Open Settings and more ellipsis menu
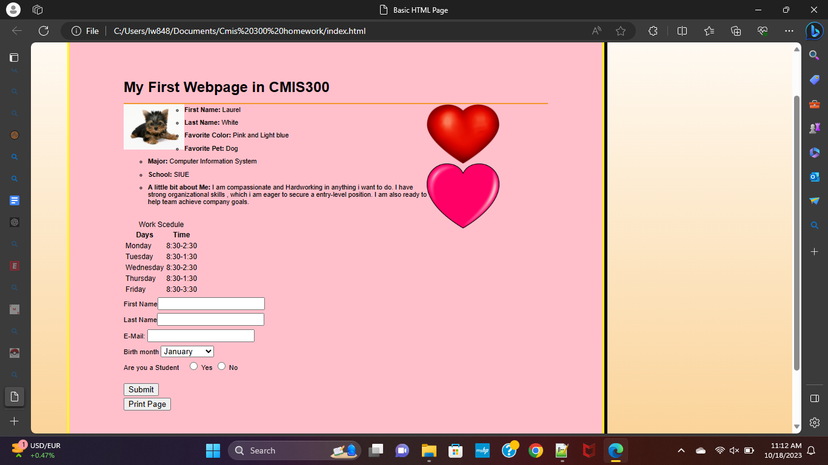The image size is (828, 465). [x=789, y=31]
